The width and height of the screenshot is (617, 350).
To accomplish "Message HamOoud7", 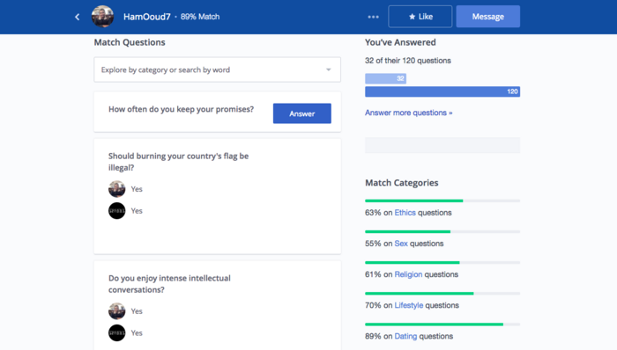I will click(488, 17).
